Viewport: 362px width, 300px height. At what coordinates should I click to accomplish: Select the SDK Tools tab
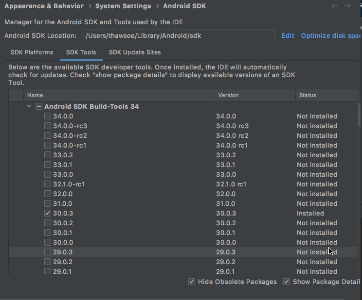81,52
